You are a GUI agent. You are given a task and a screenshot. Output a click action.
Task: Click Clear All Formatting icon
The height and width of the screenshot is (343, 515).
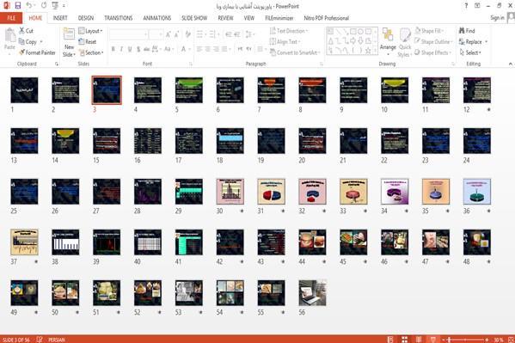(188, 34)
